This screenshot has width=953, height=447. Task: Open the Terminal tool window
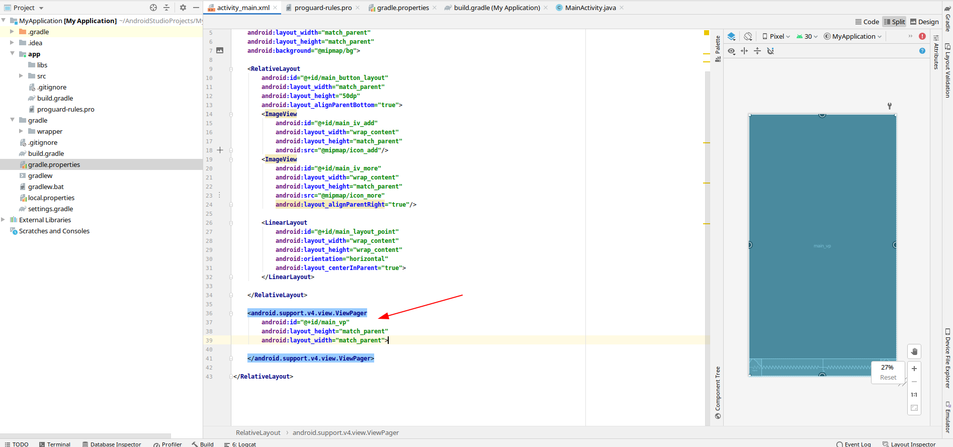[55, 444]
